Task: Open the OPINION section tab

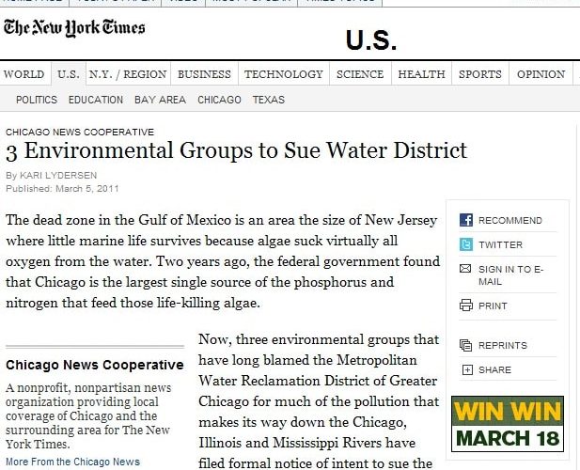Action: [541, 74]
